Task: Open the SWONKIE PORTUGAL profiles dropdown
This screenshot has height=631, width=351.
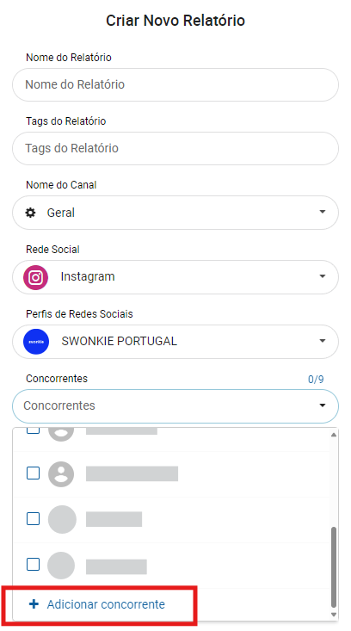Action: pyautogui.click(x=175, y=341)
